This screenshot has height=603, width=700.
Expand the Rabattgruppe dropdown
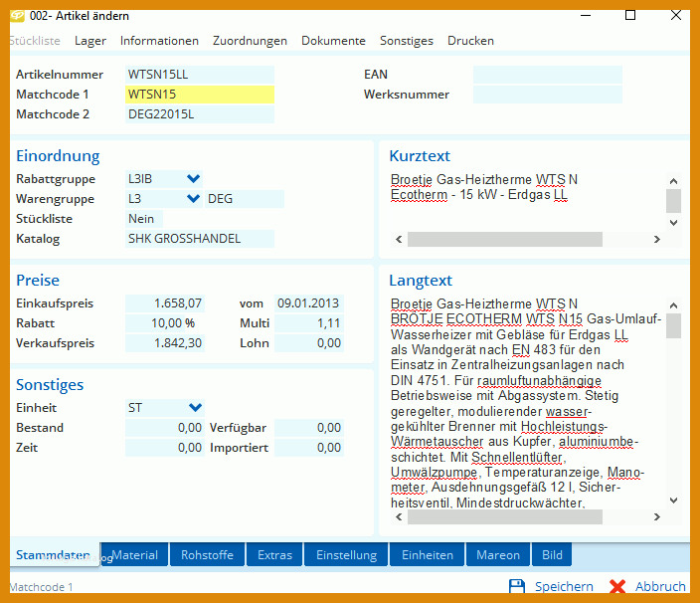193,179
